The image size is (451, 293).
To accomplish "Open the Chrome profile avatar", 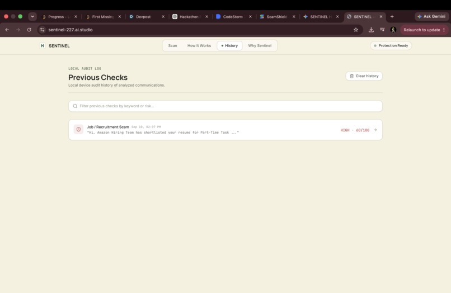I will click(393, 30).
